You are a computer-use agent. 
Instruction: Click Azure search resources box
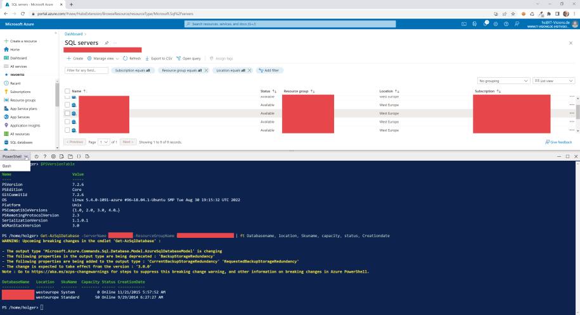coord(290,24)
